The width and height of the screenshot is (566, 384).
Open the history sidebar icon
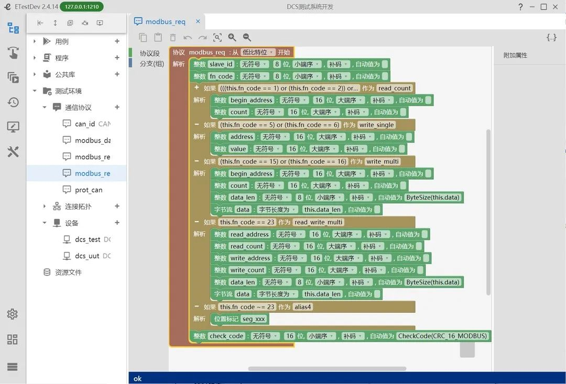click(13, 103)
